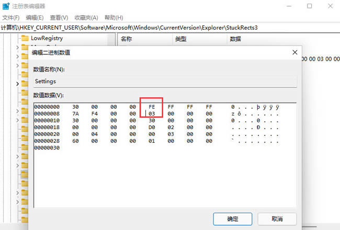Maximize the Registry Editor window

pyautogui.click(x=310, y=6)
